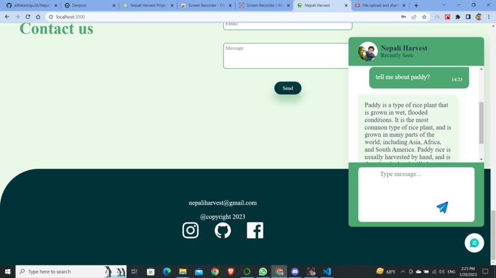This screenshot has width=496, height=278.
Task: Open File Explorer from taskbar
Action: 183,271
